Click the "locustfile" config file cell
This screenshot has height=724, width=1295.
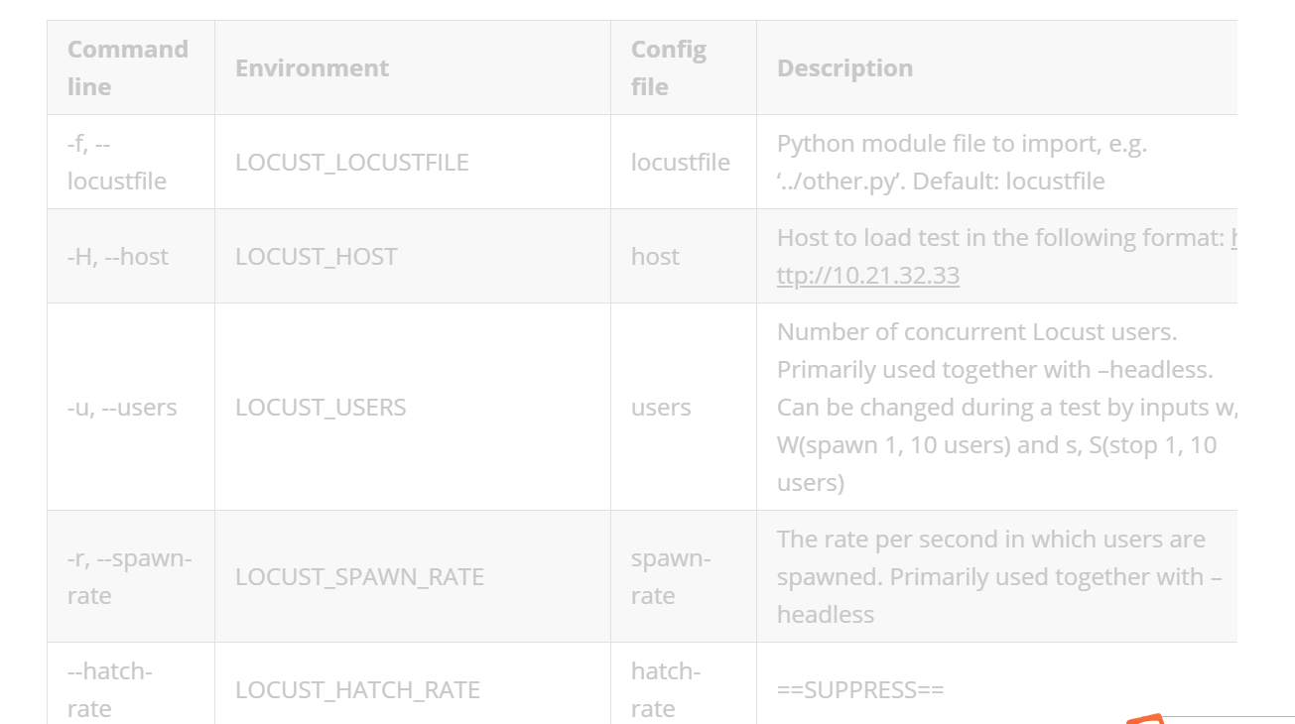[x=680, y=163]
